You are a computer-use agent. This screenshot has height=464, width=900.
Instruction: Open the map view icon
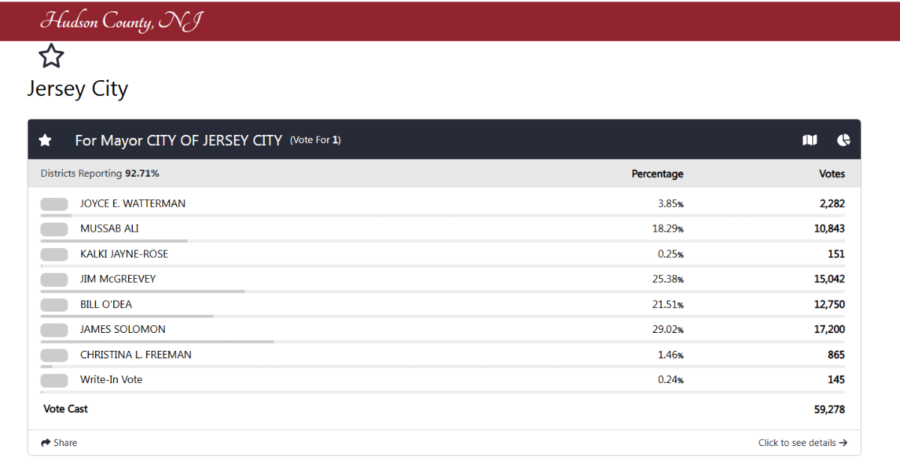pos(809,140)
